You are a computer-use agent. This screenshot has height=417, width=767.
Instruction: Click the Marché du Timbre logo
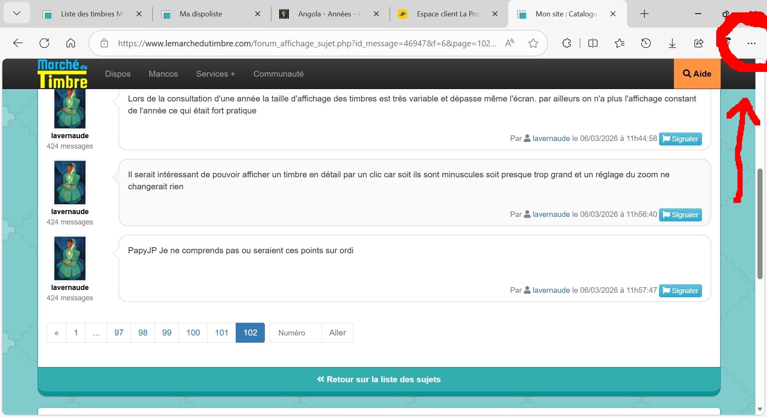pyautogui.click(x=63, y=74)
